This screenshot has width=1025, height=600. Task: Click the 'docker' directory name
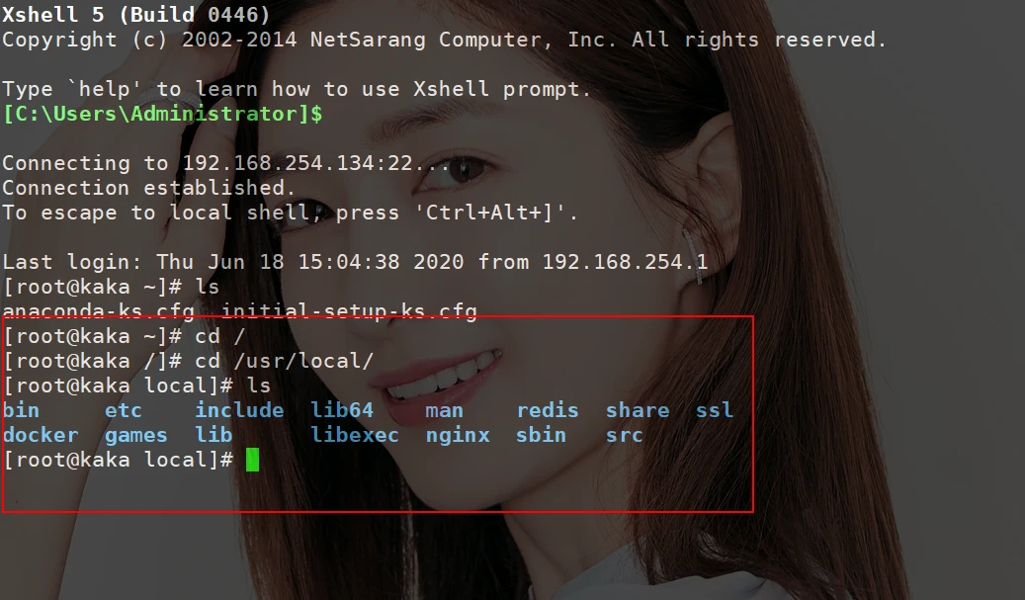[x=41, y=435]
